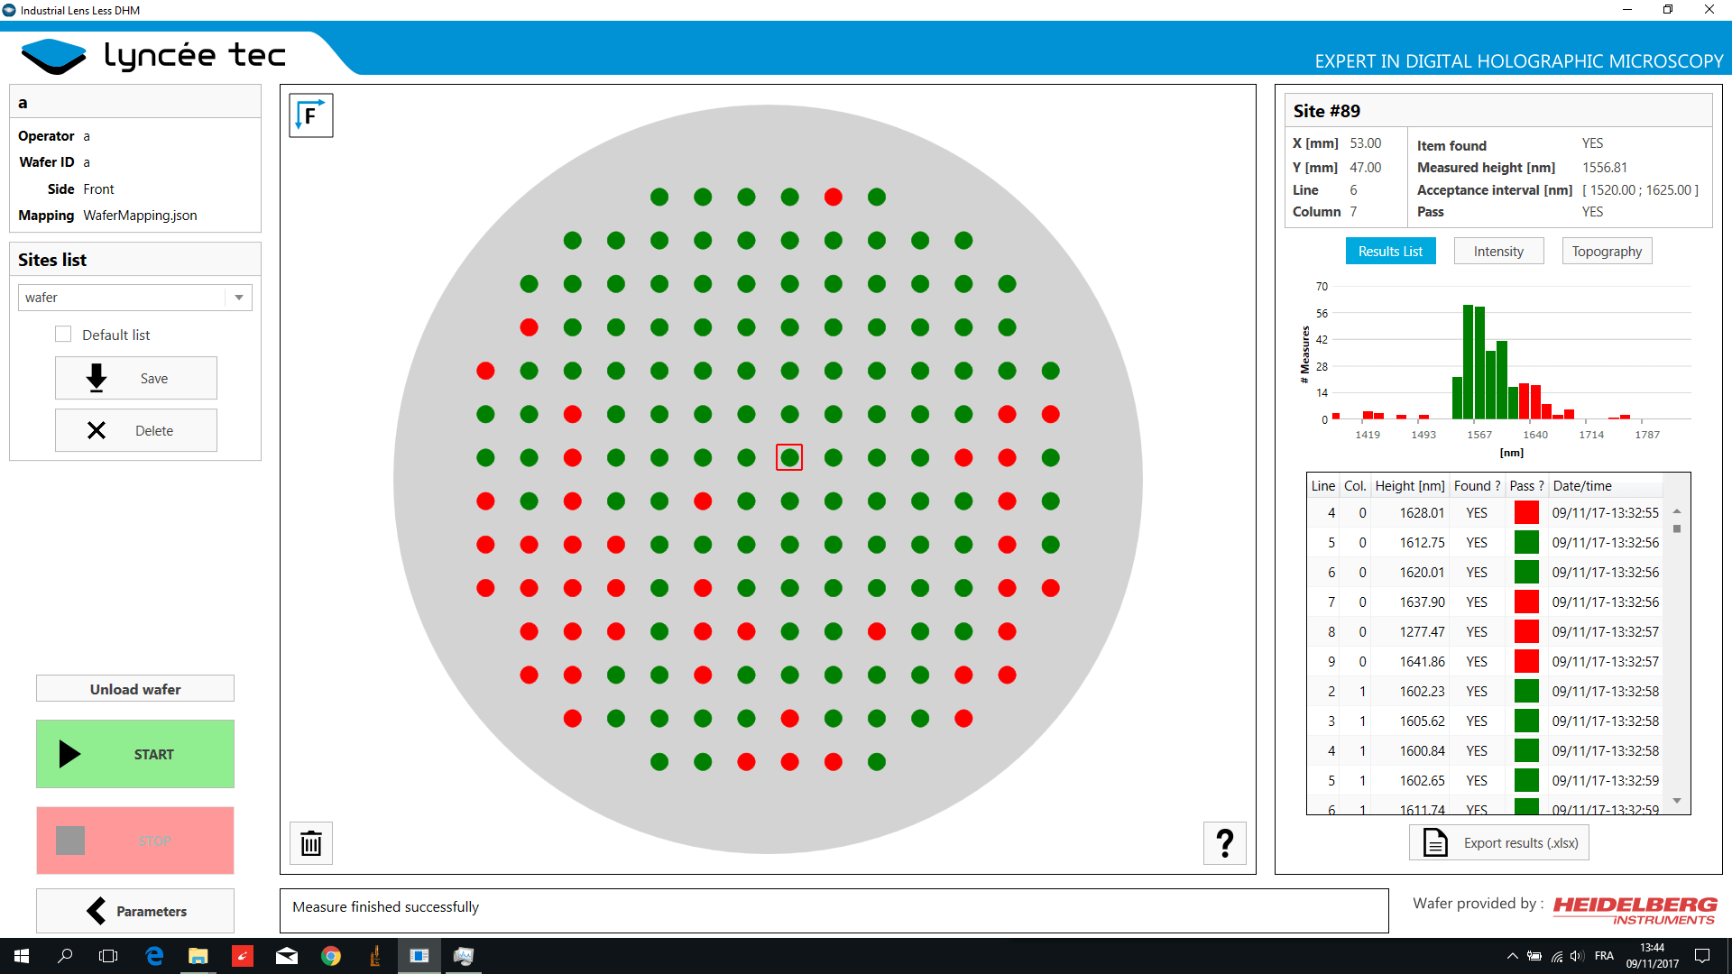Open Chrome from the taskbar
This screenshot has width=1732, height=974.
click(x=331, y=956)
